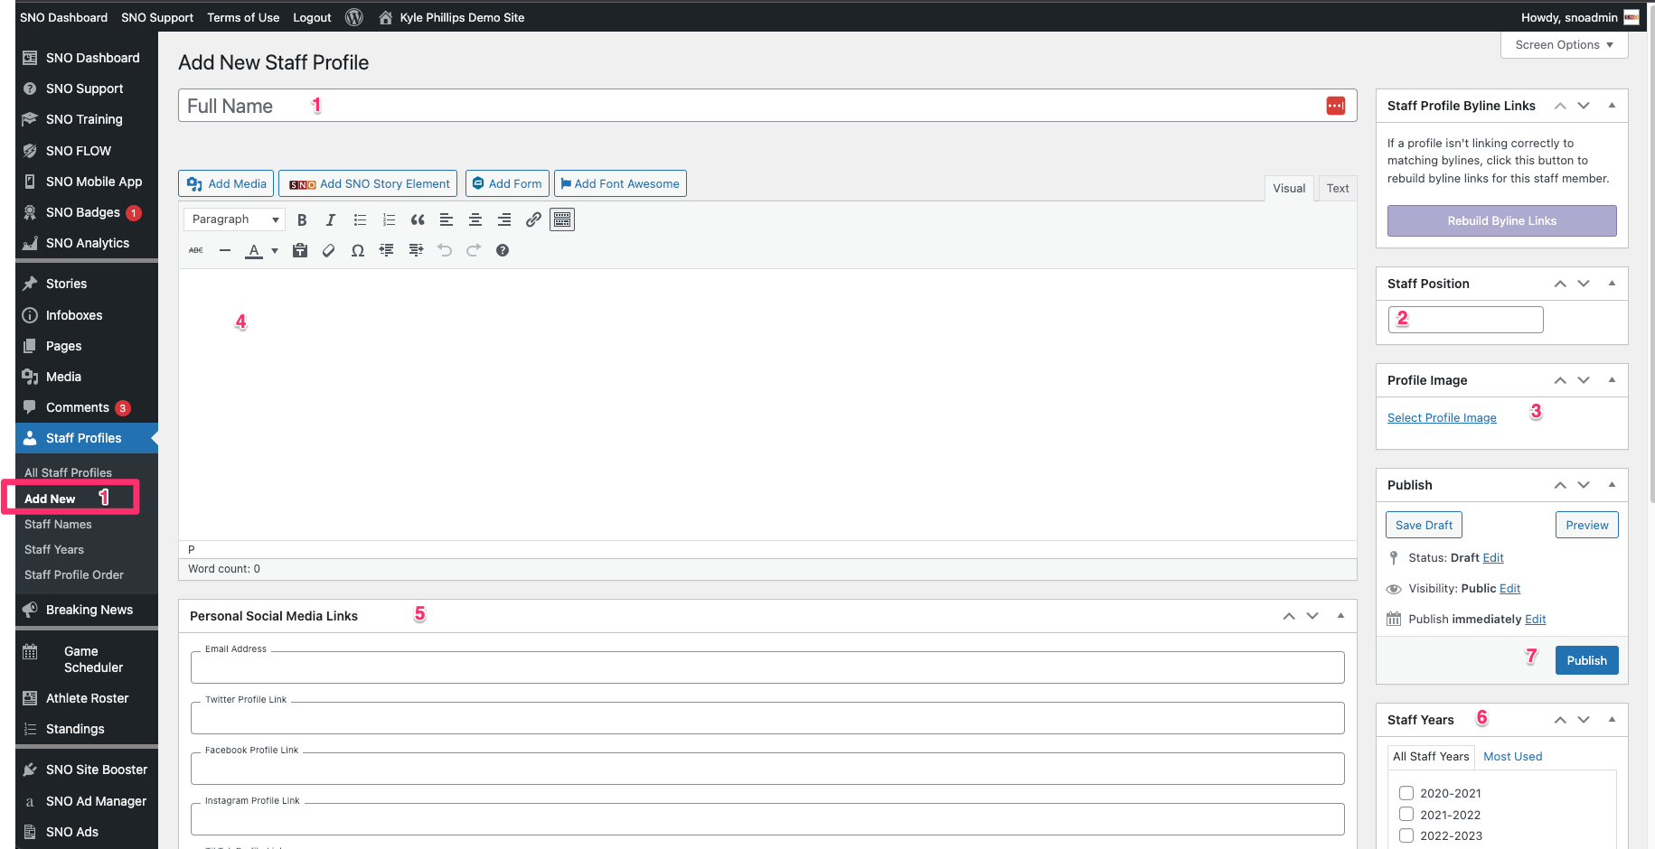
Task: Click the WordPress logo in admin bar
Action: (x=354, y=17)
